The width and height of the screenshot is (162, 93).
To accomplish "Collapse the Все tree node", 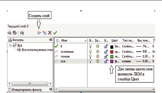I will (10, 45).
